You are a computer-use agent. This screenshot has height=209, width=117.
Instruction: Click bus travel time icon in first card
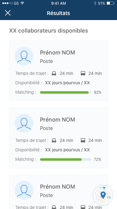click(83, 73)
